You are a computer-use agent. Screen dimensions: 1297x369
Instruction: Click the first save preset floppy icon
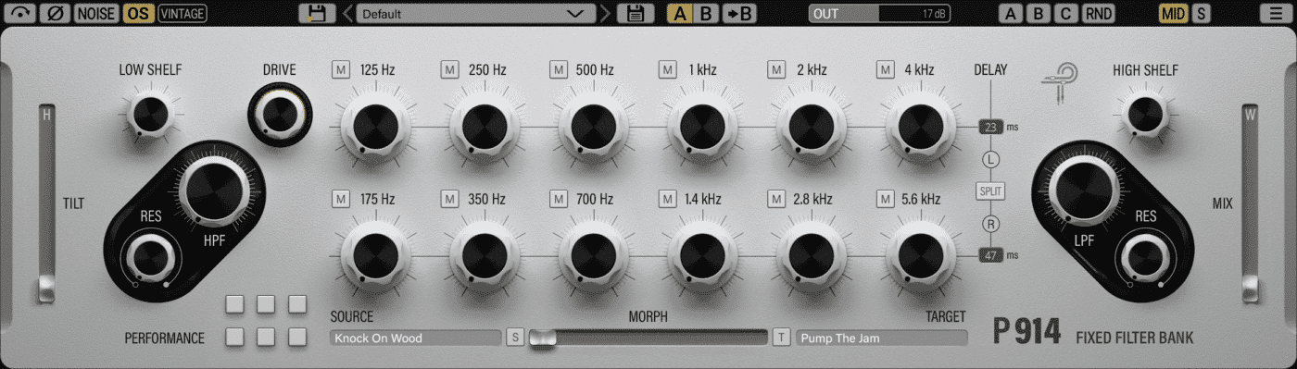(317, 13)
